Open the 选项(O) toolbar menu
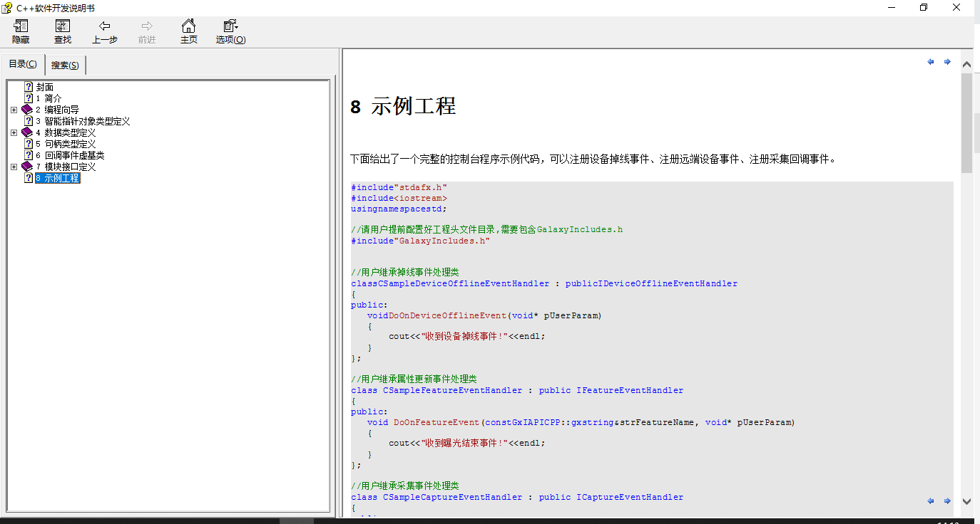This screenshot has height=524, width=980. (x=231, y=32)
